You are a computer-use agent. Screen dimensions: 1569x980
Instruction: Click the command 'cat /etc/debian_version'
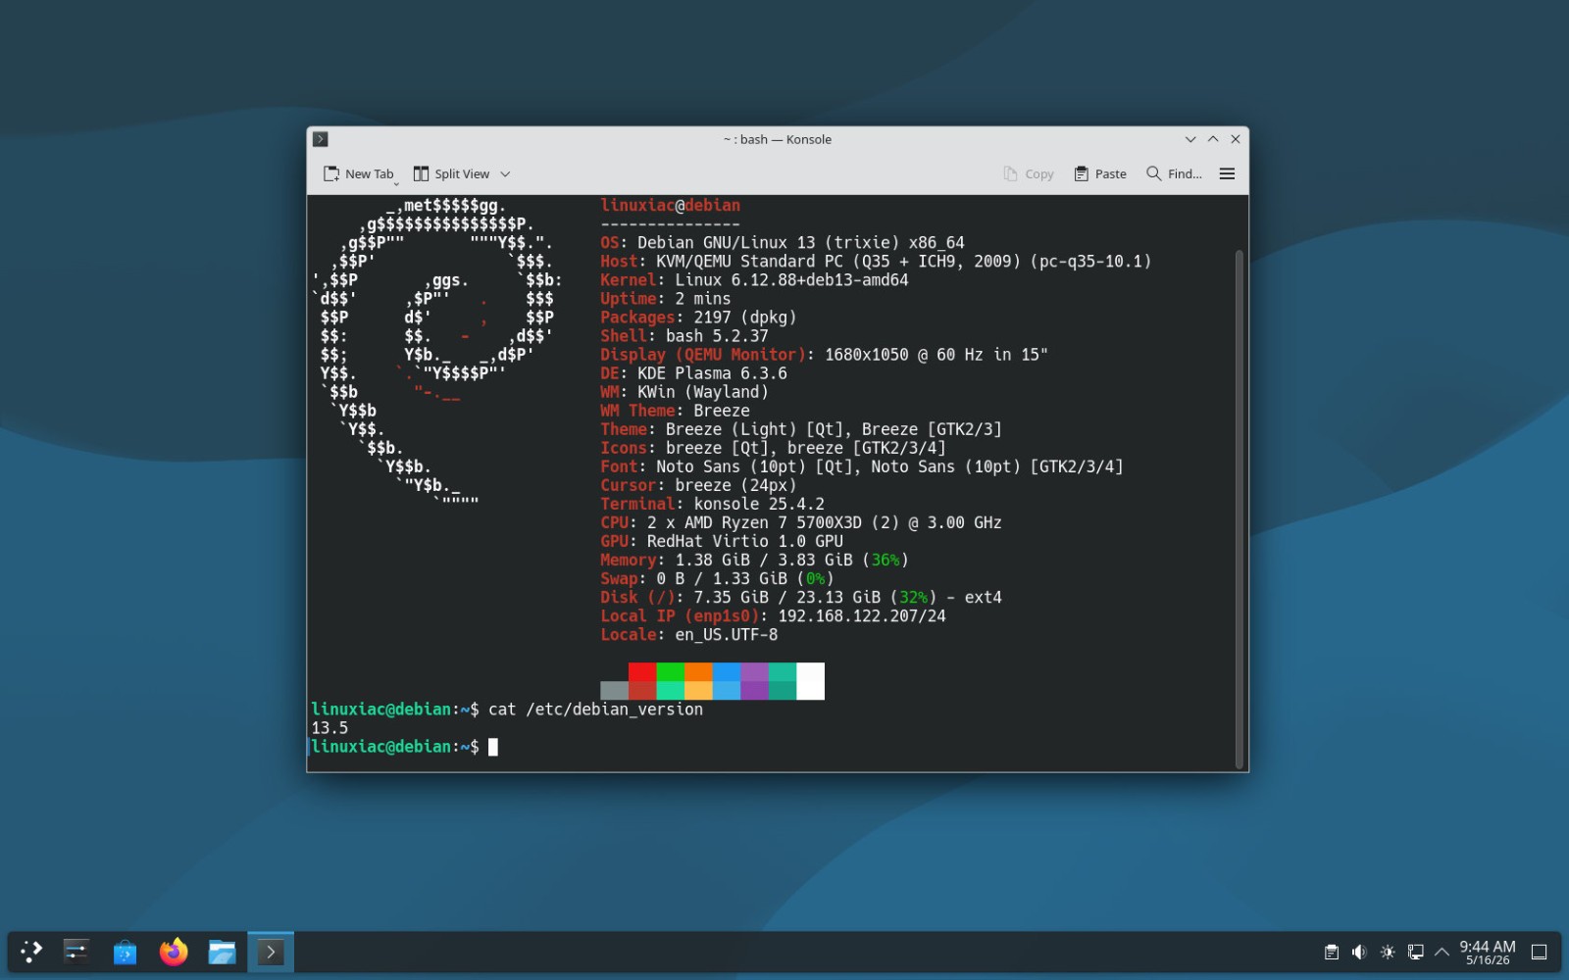[x=595, y=710]
